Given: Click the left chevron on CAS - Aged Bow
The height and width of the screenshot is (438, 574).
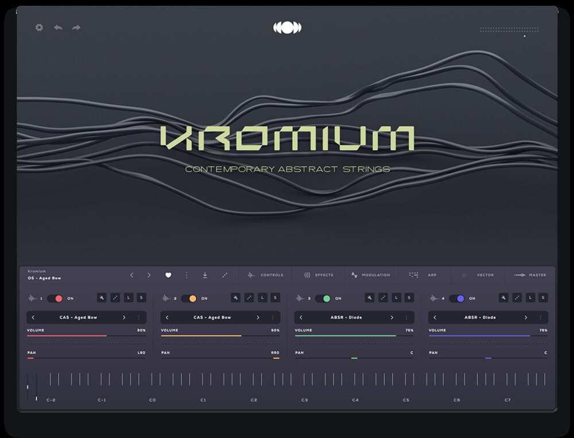Looking at the screenshot, I should (x=33, y=316).
